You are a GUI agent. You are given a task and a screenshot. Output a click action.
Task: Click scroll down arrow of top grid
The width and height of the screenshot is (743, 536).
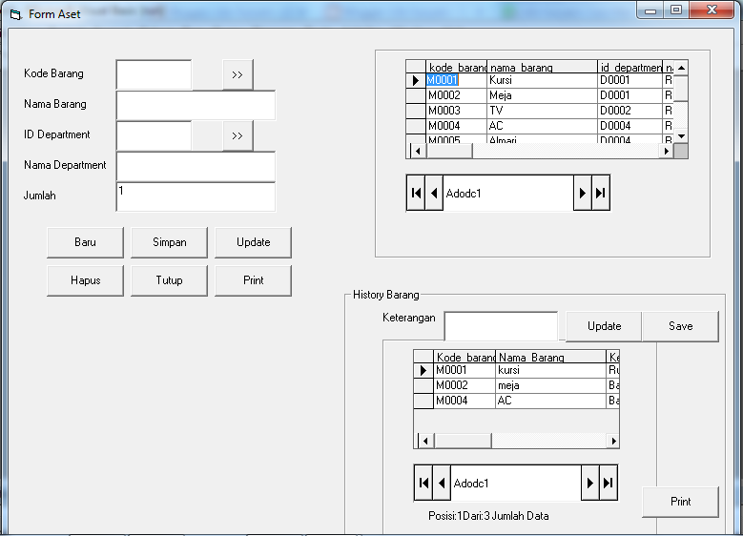pyautogui.click(x=681, y=136)
